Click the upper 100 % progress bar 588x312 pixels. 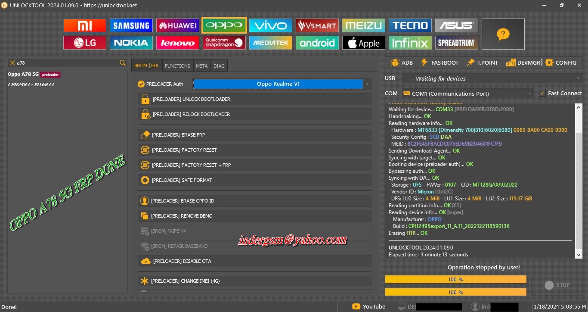[455, 279]
